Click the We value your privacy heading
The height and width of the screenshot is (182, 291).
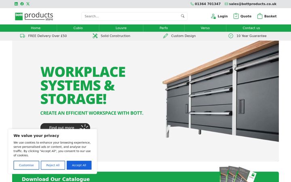tap(36, 135)
